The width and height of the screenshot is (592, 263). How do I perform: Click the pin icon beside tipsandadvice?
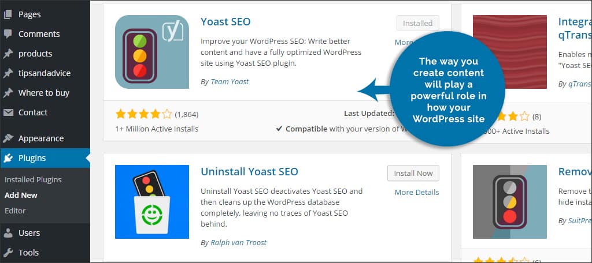pos(8,73)
